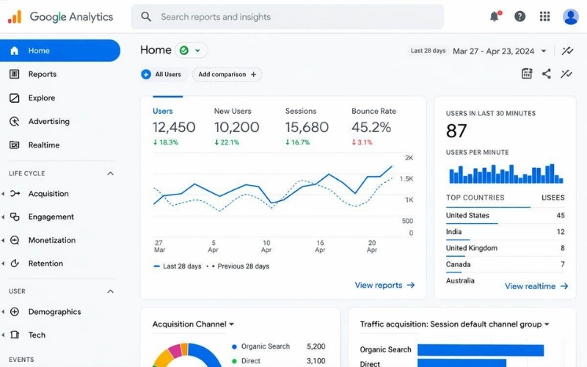Click the search magnifier icon
This screenshot has width=587, height=367.
coord(146,17)
